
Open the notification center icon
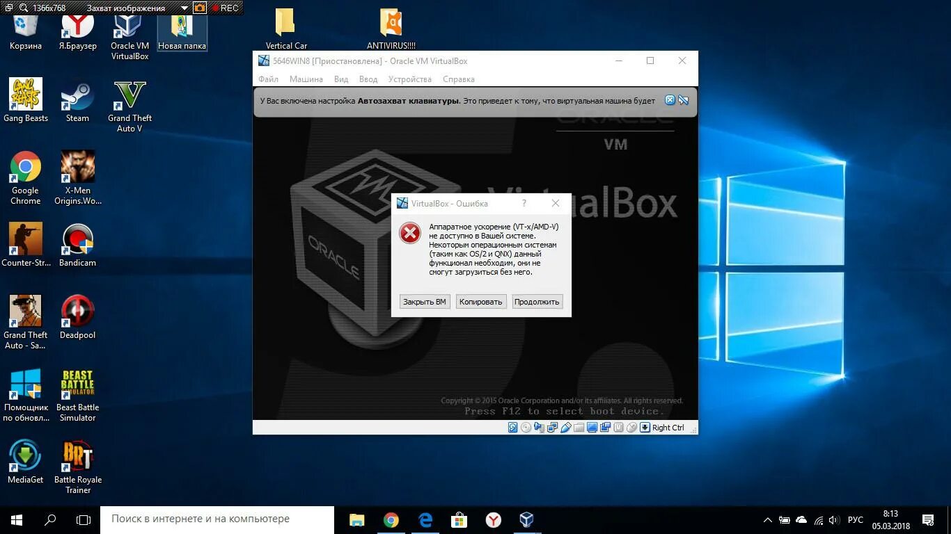coord(928,519)
